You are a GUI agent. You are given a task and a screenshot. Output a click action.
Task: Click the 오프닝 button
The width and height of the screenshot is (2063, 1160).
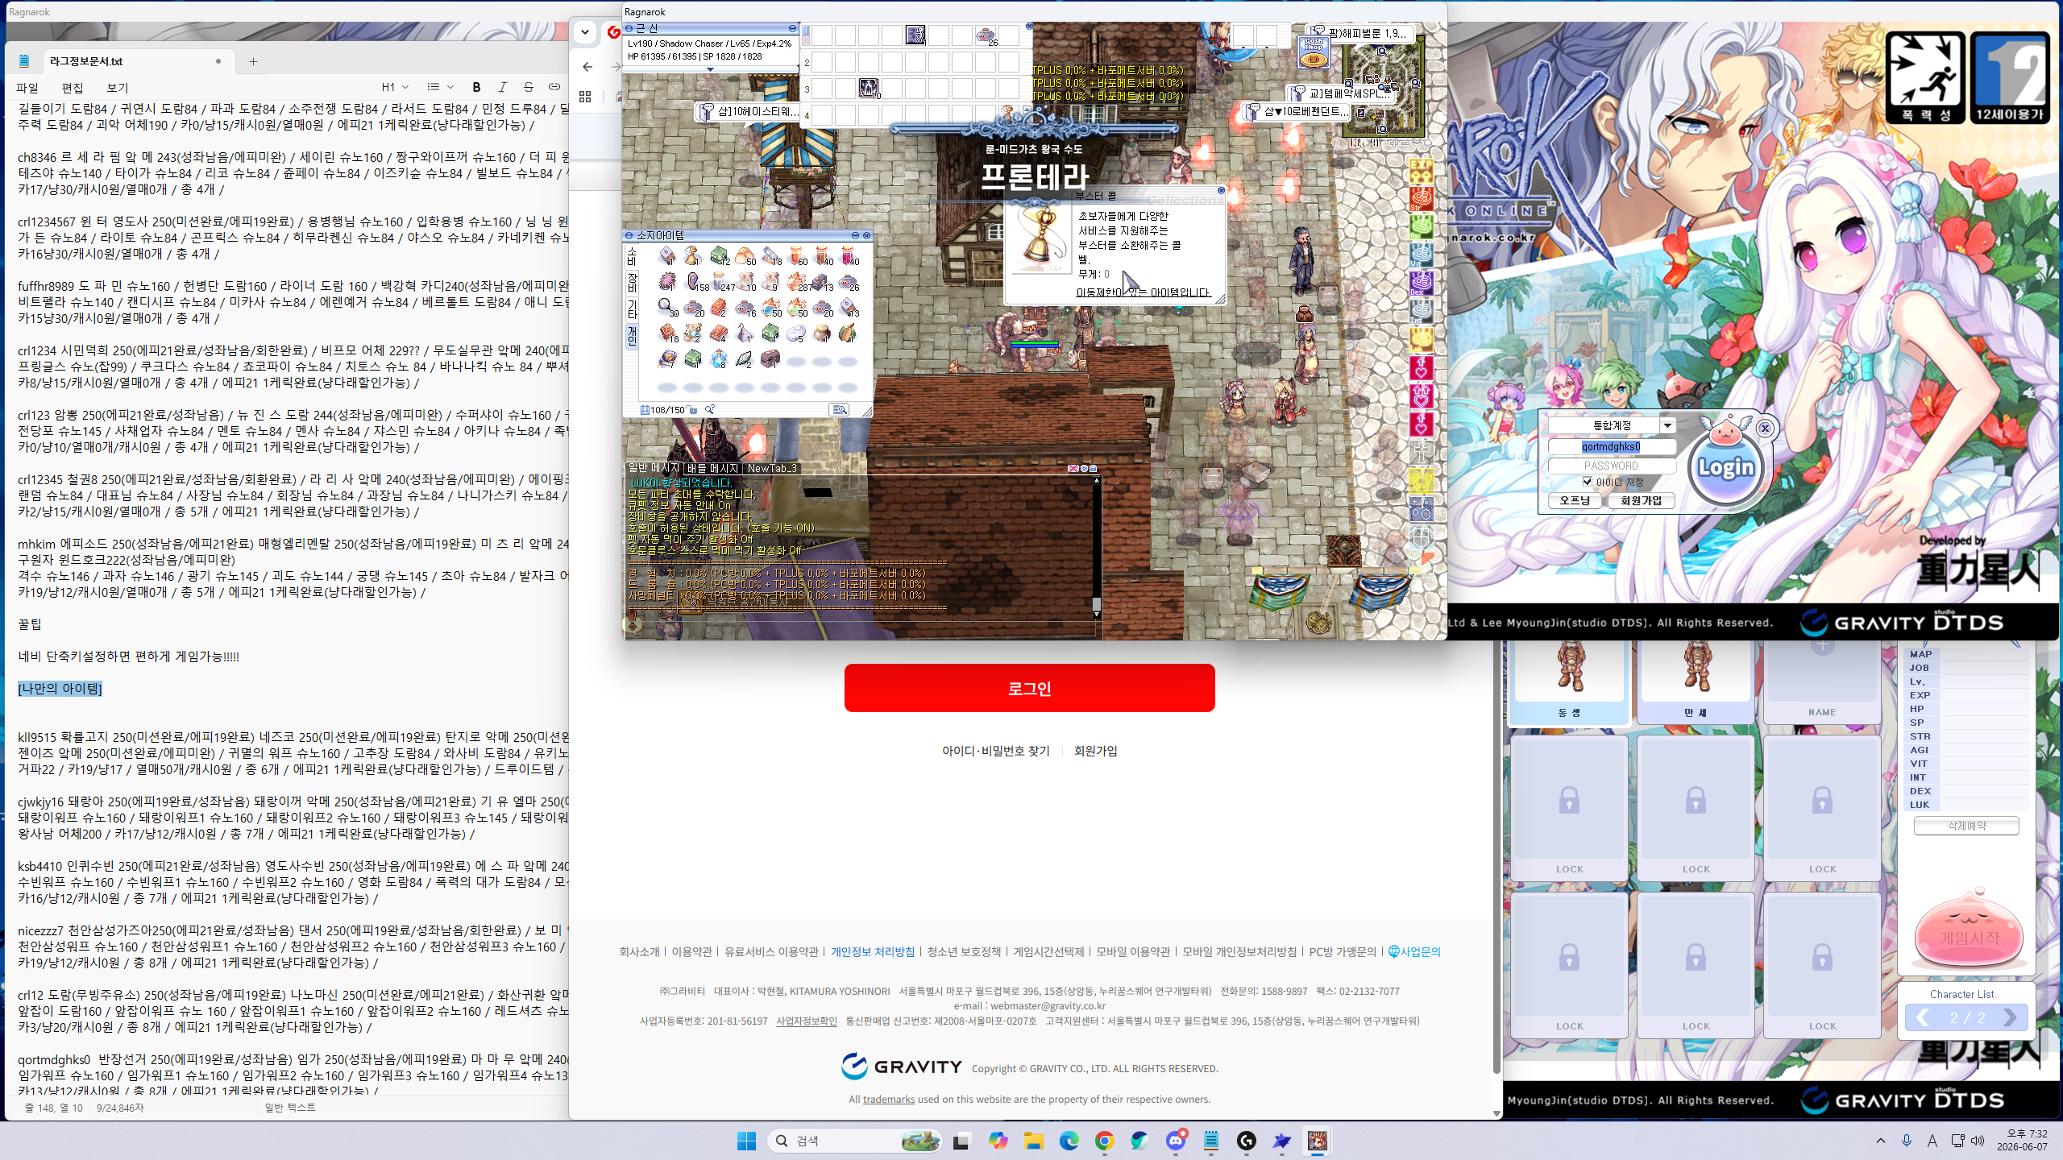click(1575, 500)
